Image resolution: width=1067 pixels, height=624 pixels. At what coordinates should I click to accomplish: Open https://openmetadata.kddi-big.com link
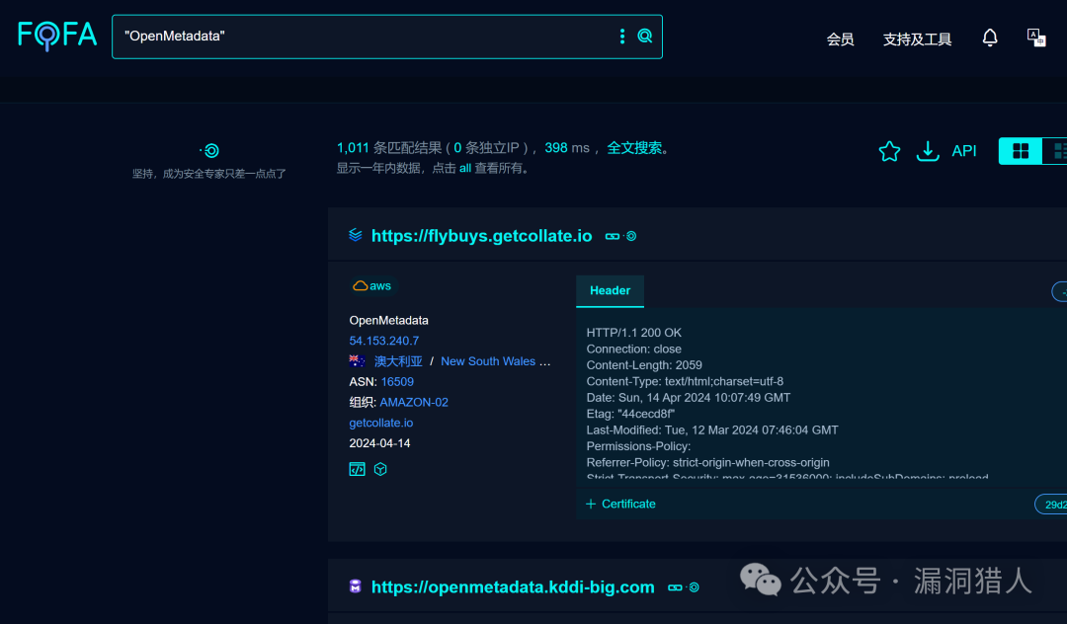click(x=513, y=587)
